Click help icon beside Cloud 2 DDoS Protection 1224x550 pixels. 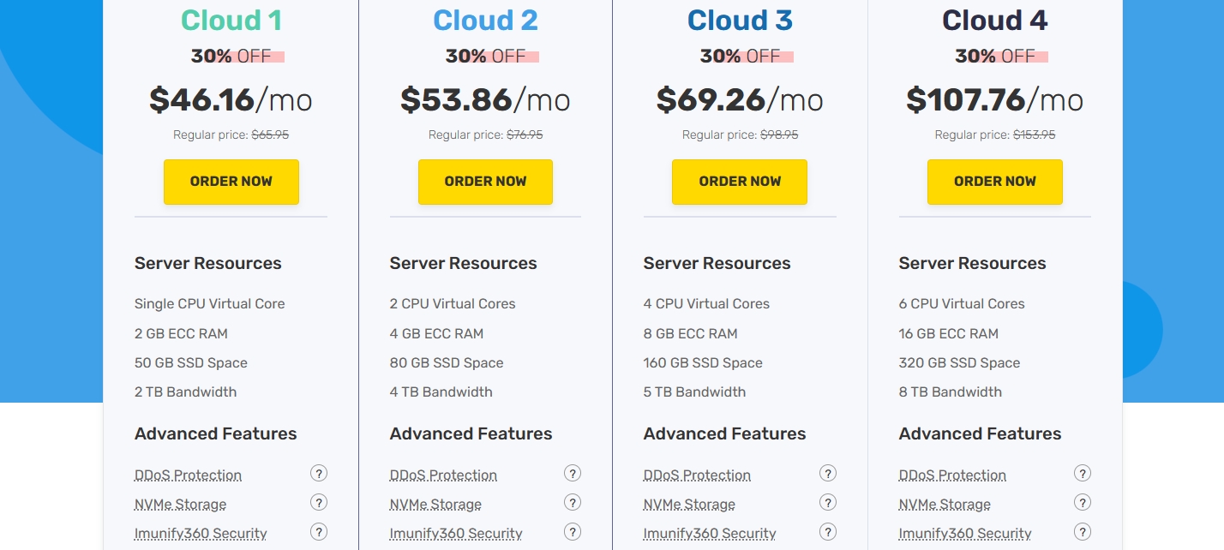coord(573,474)
